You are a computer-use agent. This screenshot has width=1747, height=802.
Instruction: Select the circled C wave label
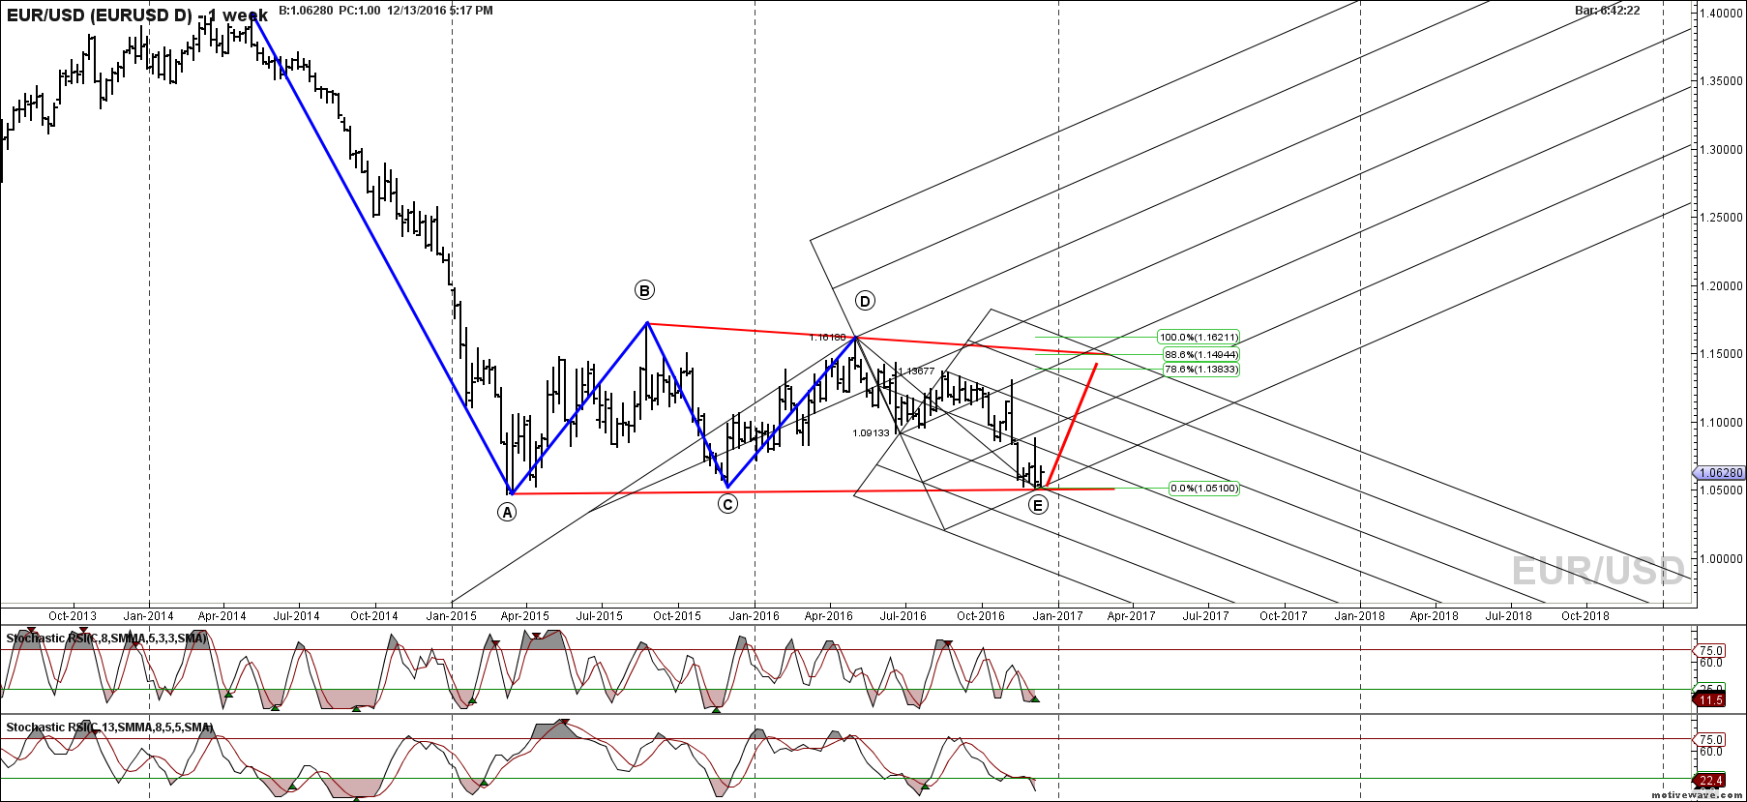727,504
